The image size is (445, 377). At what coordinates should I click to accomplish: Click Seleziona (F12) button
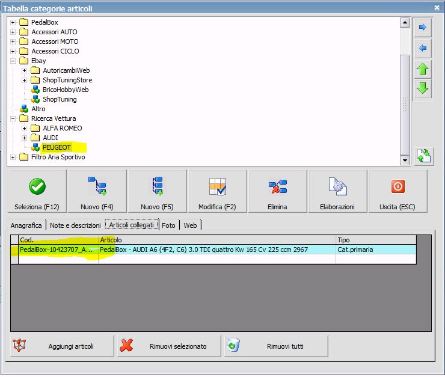click(x=37, y=191)
